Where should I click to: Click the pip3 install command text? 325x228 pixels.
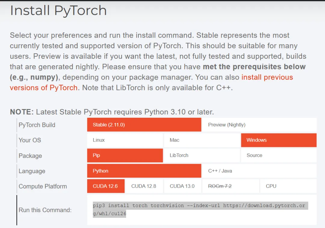click(199, 206)
